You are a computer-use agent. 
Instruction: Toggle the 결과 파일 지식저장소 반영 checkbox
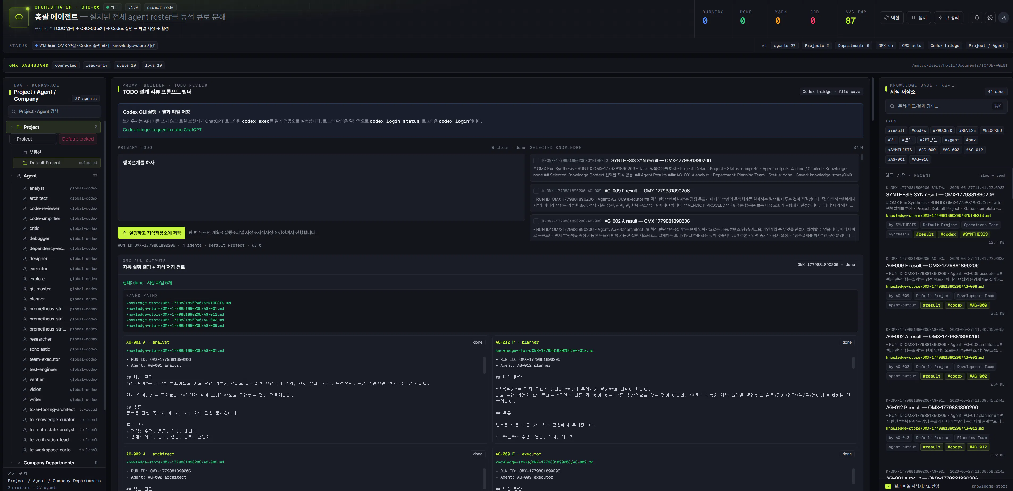tap(888, 486)
